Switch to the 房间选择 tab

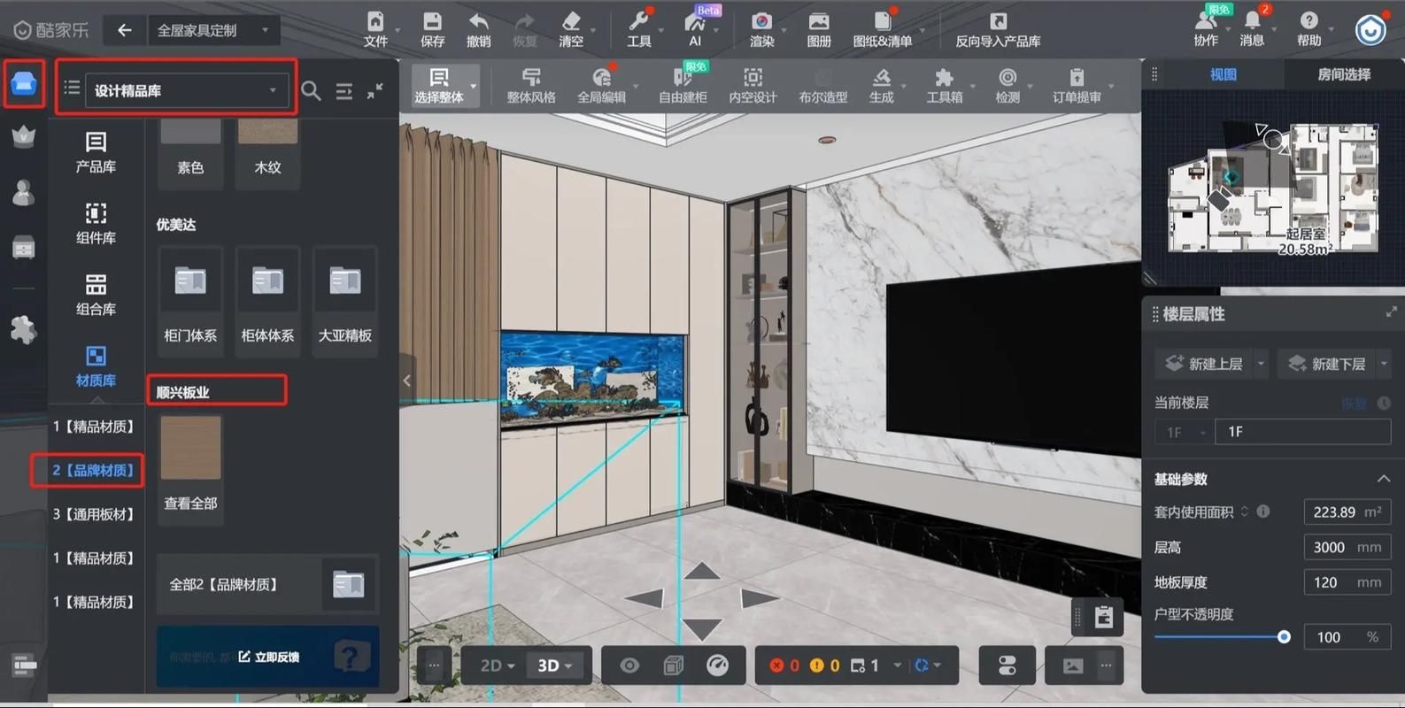point(1343,74)
